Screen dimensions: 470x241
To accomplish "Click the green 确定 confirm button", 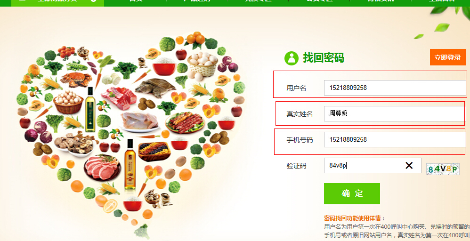I will tap(352, 193).
